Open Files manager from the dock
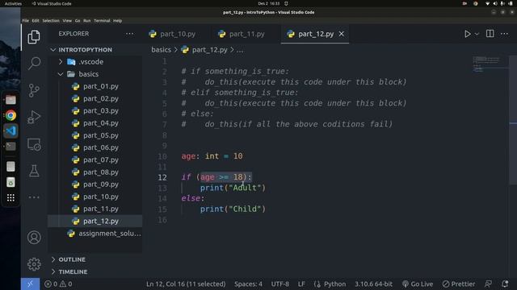517x290 pixels. click(x=11, y=100)
